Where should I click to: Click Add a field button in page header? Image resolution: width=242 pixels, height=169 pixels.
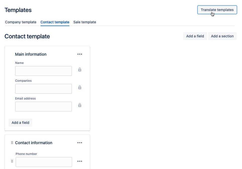click(195, 36)
